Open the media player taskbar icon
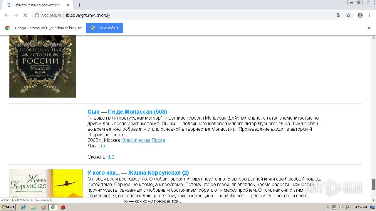Viewport: 376px width, 211px height. (x=43, y=207)
